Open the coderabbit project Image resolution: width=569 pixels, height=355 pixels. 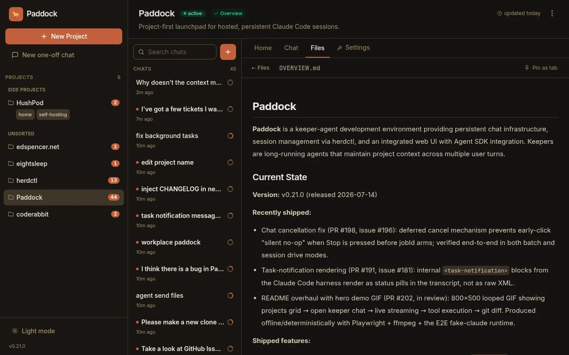tap(64, 214)
